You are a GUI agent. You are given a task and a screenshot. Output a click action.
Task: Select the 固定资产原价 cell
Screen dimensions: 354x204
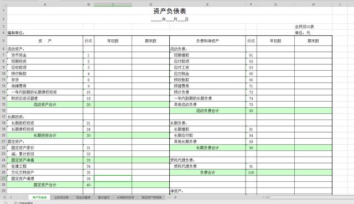(45, 148)
